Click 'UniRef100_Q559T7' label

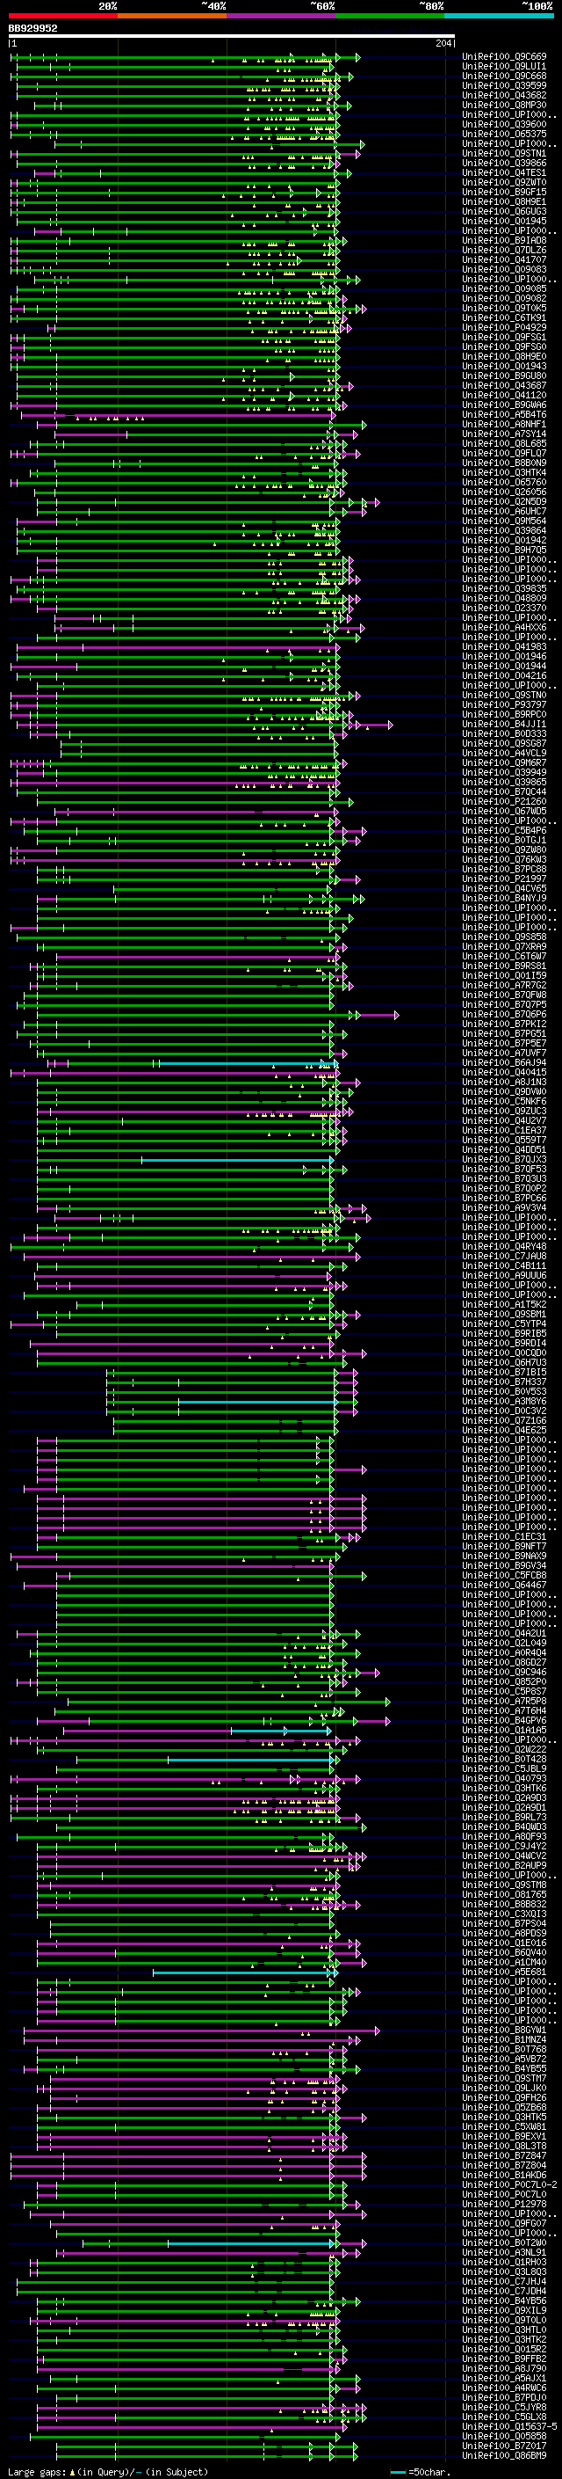point(504,1141)
